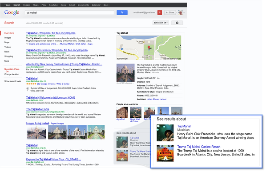Screen dimensions: 266x172
Task: Click musician photo in enlarged callout
Action: (x=165, y=133)
